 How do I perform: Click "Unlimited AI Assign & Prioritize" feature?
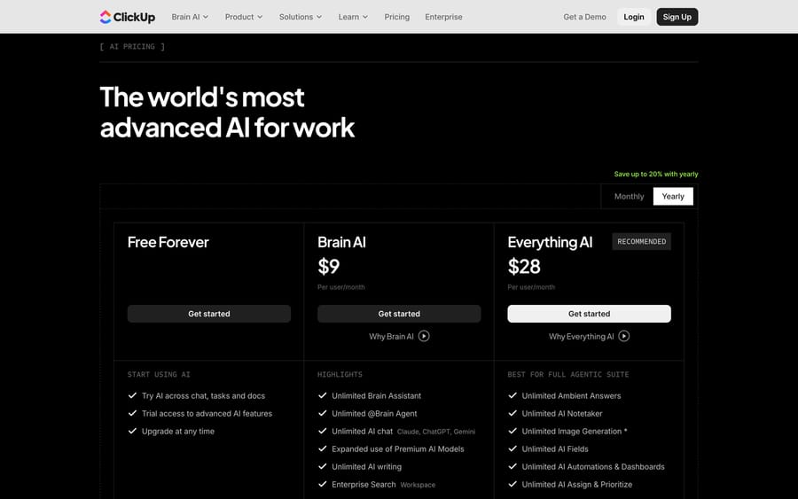pyautogui.click(x=577, y=485)
